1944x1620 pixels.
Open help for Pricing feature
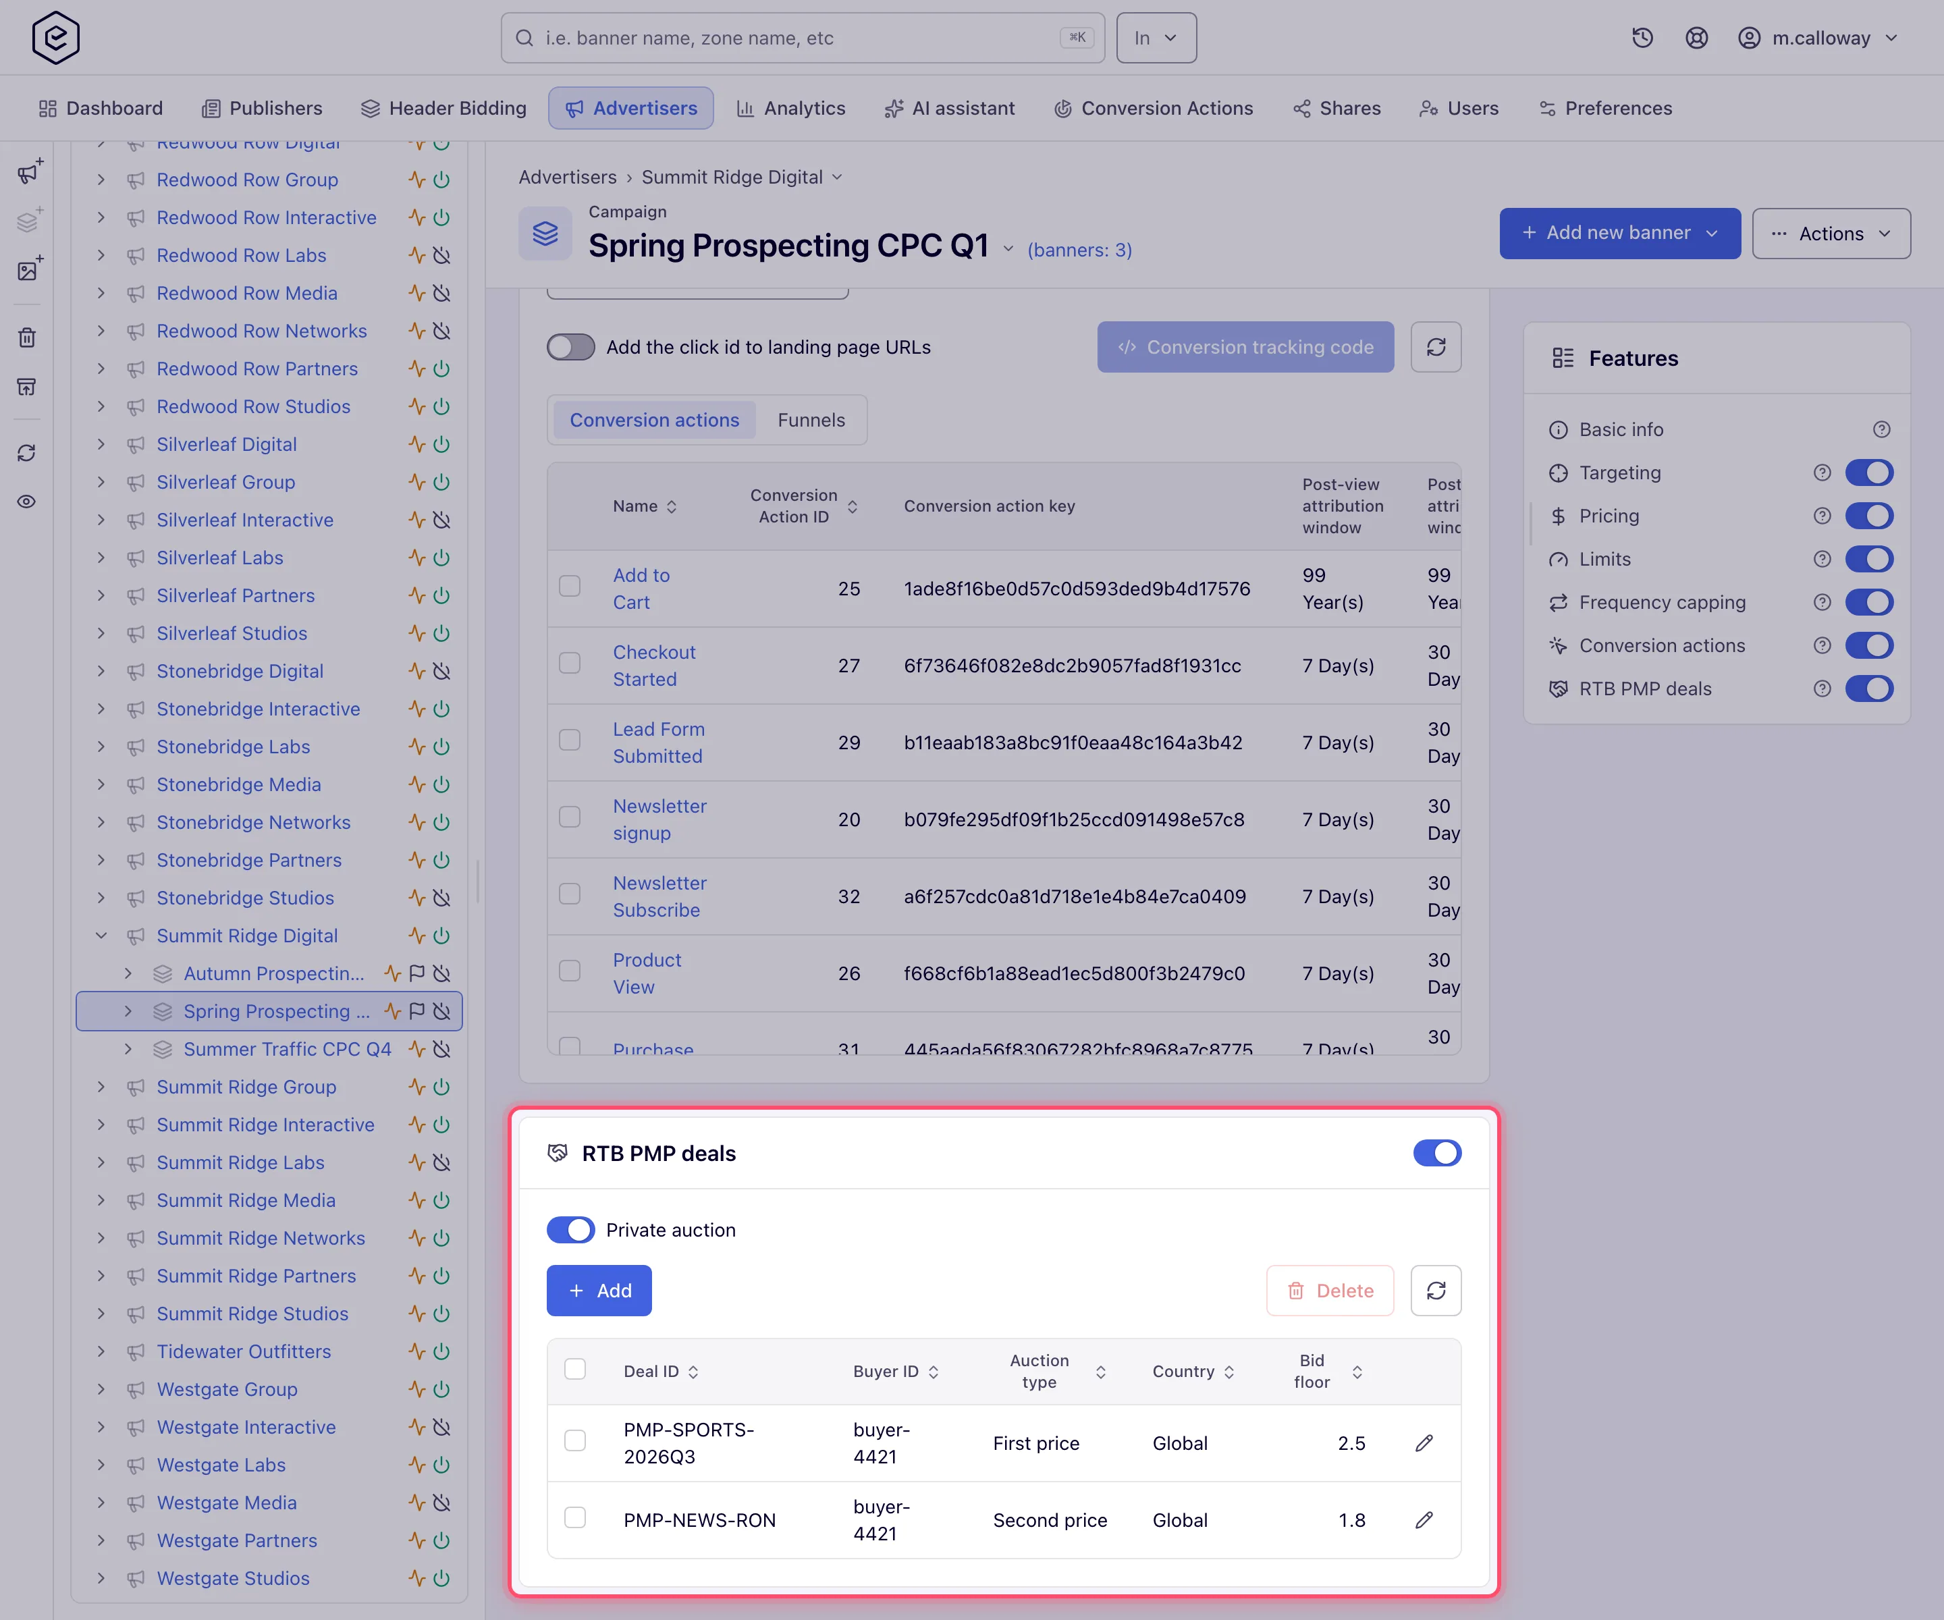point(1822,516)
